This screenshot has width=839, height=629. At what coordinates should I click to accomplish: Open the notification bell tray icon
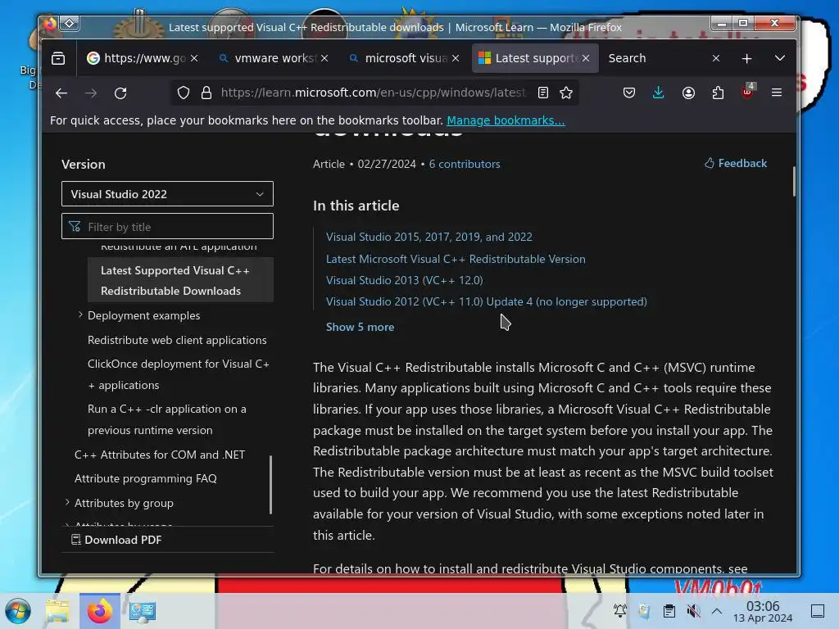(620, 611)
